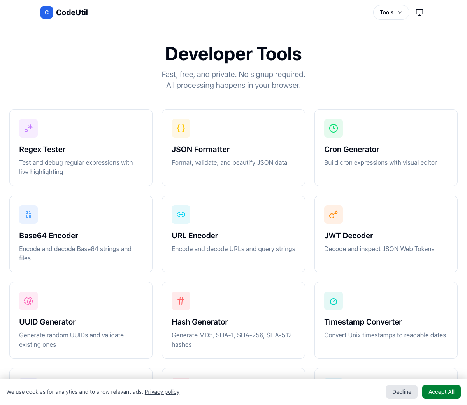The image size is (467, 405).
Task: Open the Hash Generator title
Action: pos(200,322)
